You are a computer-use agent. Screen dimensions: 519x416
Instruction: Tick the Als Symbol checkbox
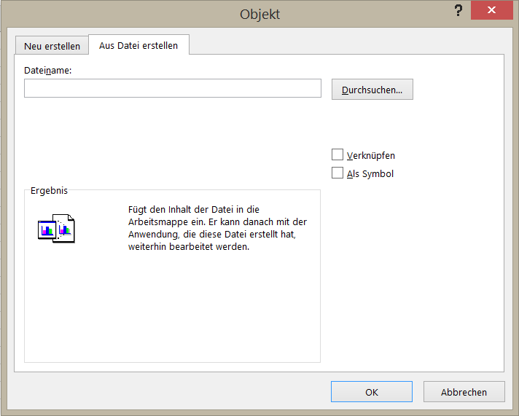(337, 173)
